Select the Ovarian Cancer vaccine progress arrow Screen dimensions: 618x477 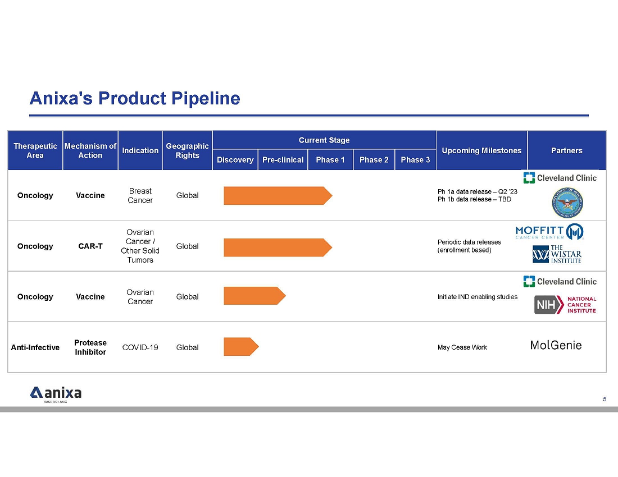[x=254, y=296]
